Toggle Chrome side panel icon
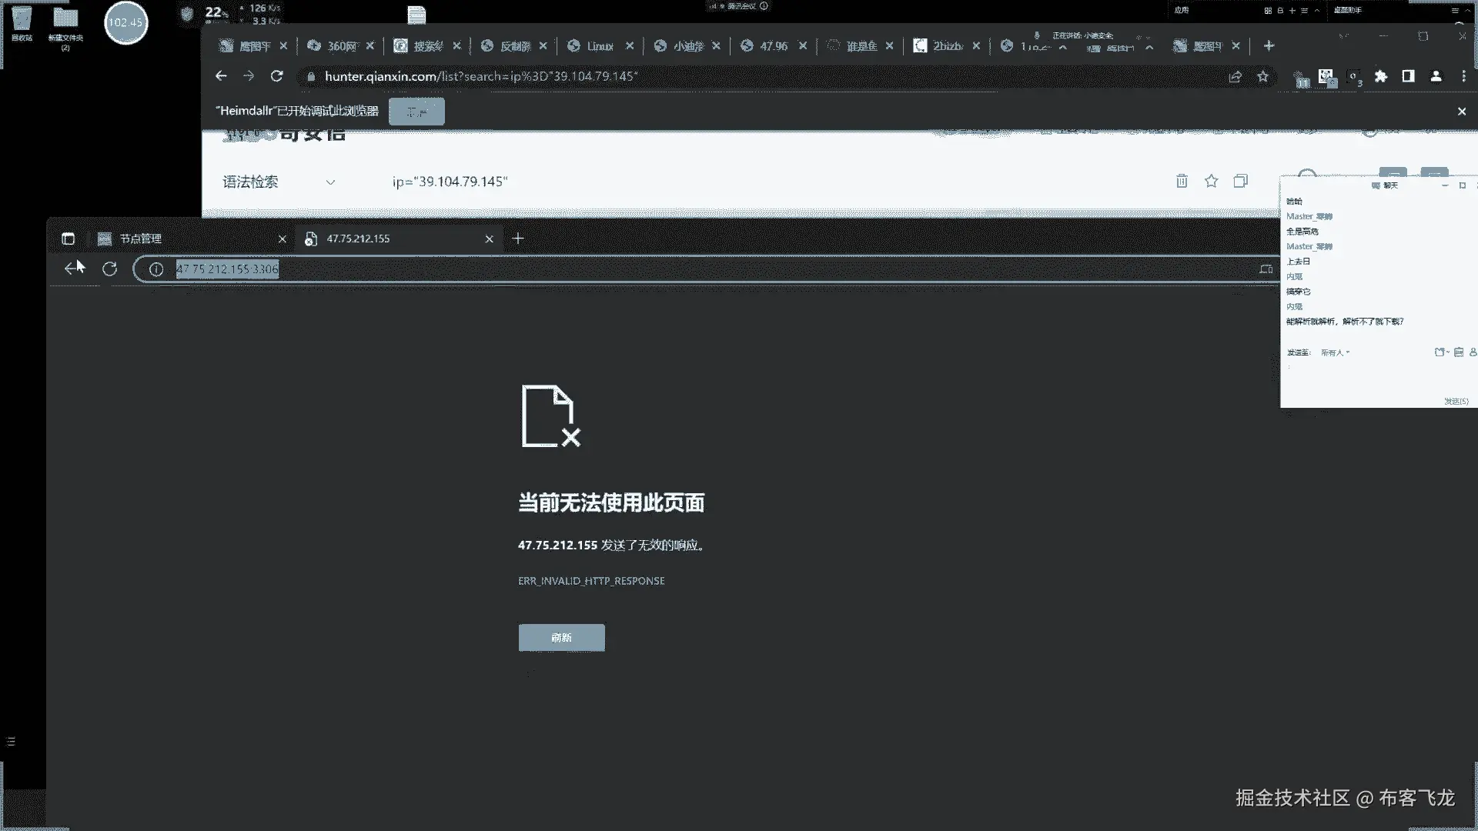This screenshot has width=1478, height=831. 1408,76
